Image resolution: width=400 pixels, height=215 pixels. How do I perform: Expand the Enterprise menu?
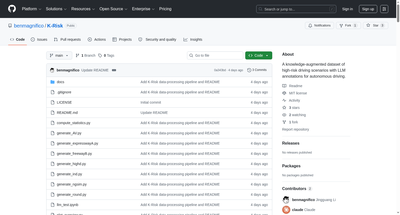point(143,9)
